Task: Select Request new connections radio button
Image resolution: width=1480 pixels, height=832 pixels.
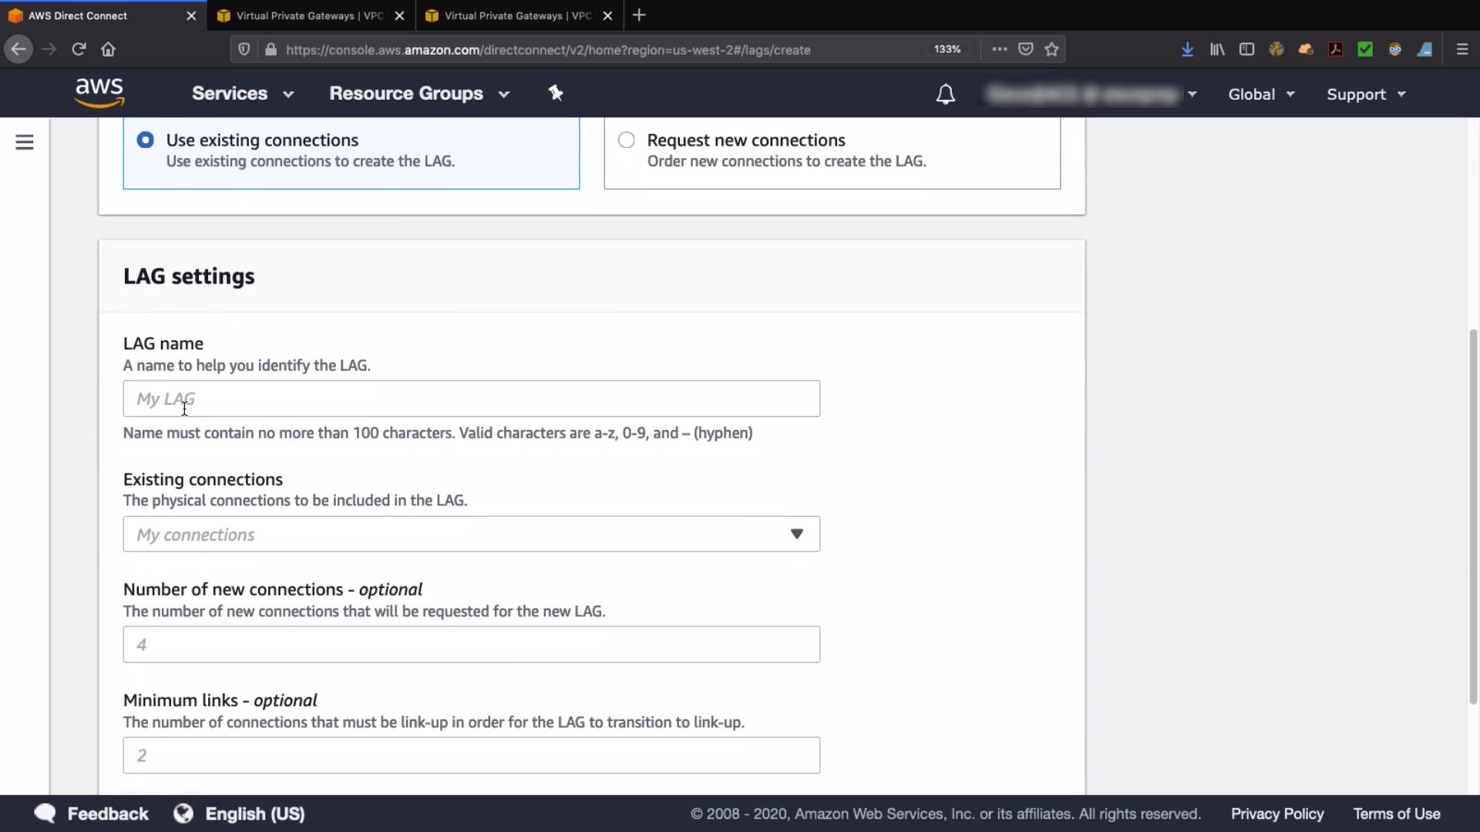Action: pos(626,140)
